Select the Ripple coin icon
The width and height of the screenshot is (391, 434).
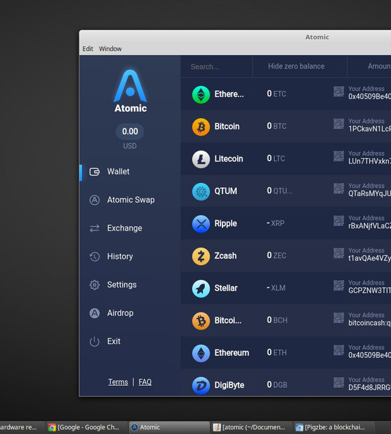click(201, 224)
